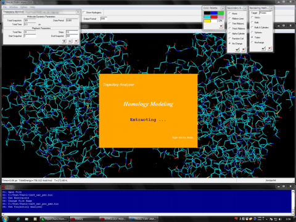Click the Amber94 status bar entry
This screenshot has width=296, height=222.
271,180
